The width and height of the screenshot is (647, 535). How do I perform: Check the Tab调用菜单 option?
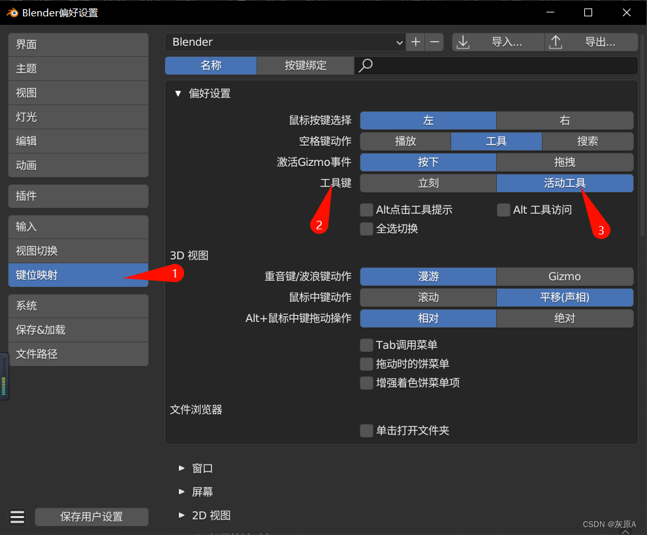(368, 345)
